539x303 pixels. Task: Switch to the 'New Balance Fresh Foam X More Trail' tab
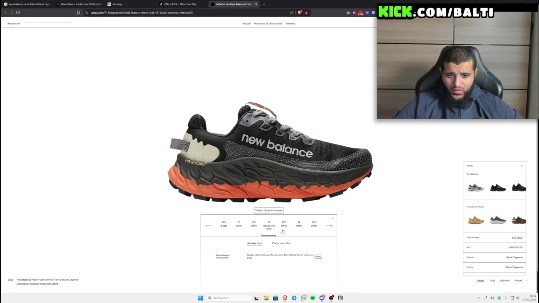coord(79,4)
